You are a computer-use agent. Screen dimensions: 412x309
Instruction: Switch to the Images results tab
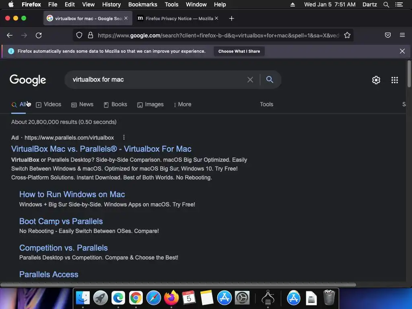pos(150,105)
